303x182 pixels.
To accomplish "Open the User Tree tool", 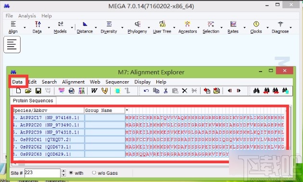I will tap(162, 27).
